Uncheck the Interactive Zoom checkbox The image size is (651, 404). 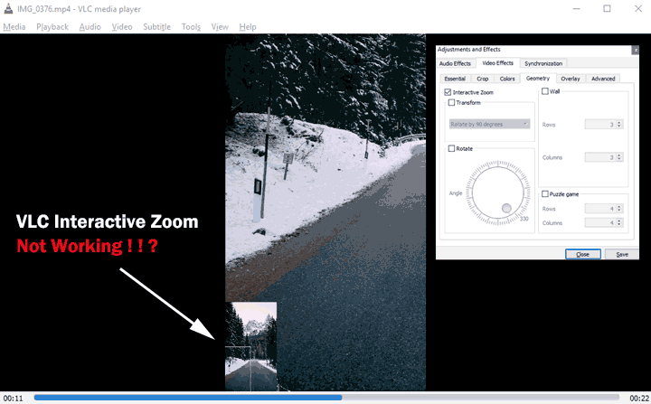[x=448, y=92]
